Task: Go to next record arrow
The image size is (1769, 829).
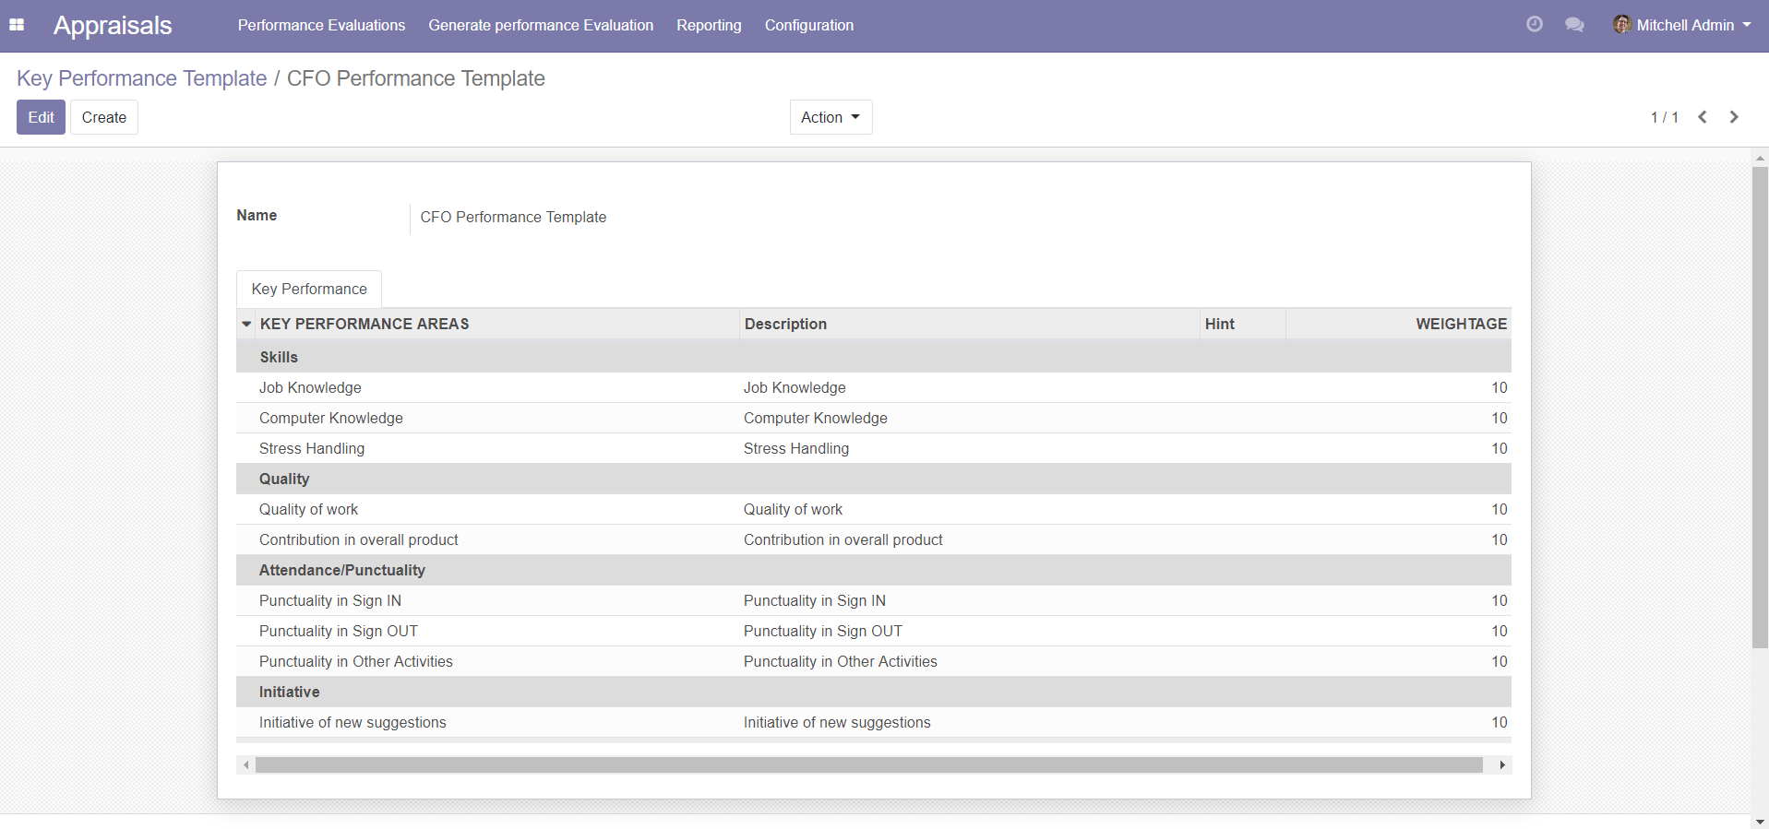Action: (1734, 117)
